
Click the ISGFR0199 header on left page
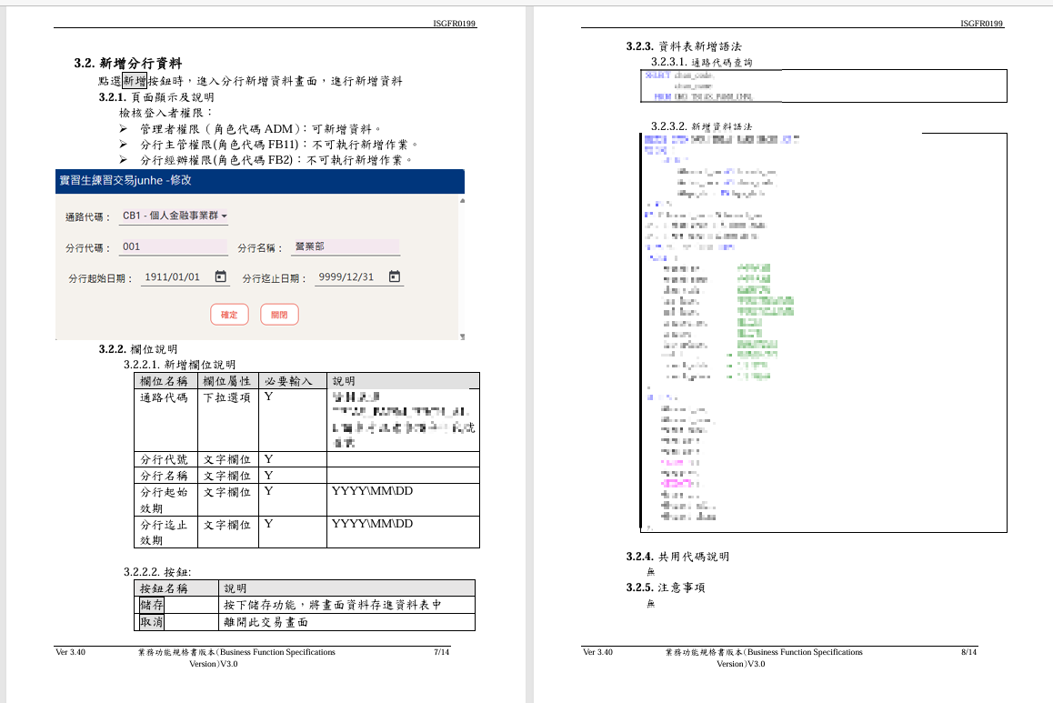click(x=455, y=24)
